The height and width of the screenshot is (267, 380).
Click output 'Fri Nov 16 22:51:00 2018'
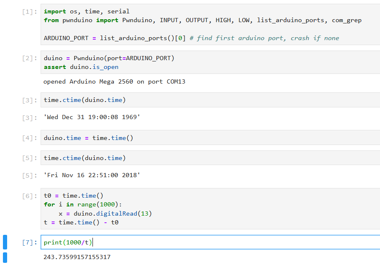coord(92,175)
